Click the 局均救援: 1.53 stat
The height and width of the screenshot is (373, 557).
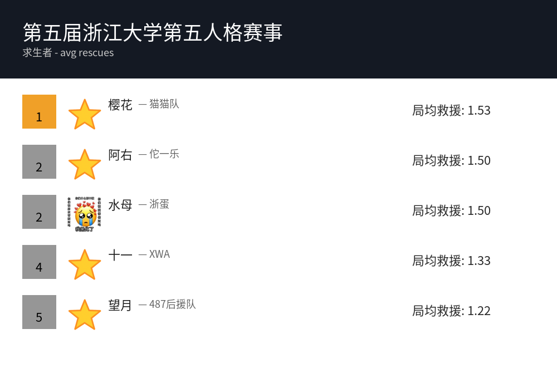click(x=451, y=110)
